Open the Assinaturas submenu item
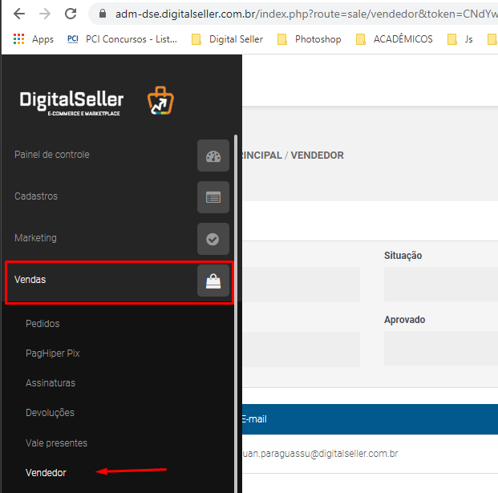 pyautogui.click(x=51, y=383)
